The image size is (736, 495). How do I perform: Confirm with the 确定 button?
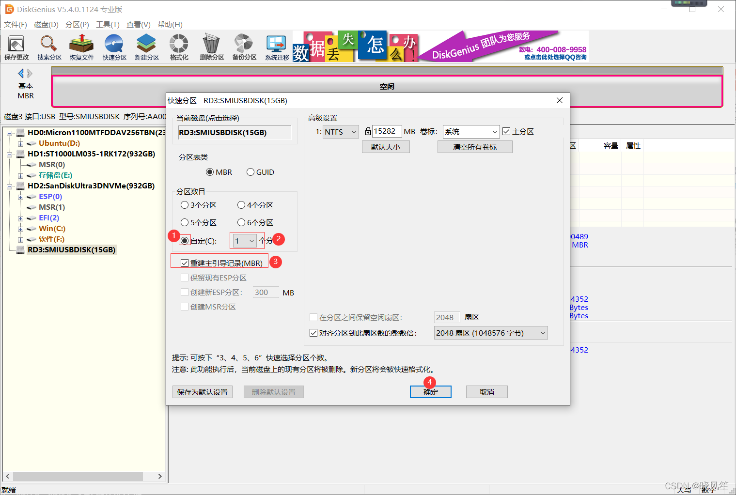[x=431, y=392]
